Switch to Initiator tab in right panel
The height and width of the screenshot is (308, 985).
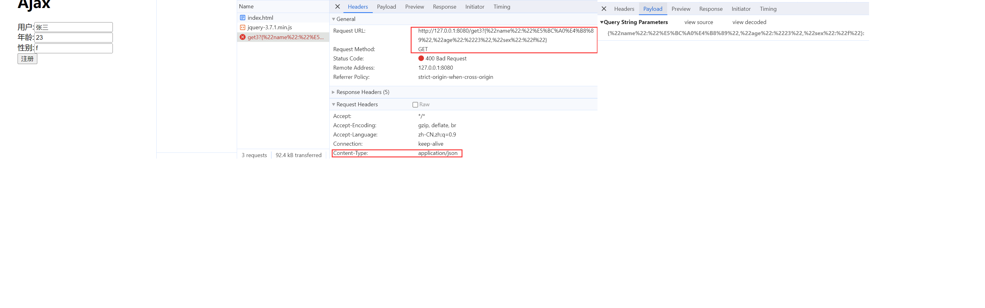click(741, 9)
